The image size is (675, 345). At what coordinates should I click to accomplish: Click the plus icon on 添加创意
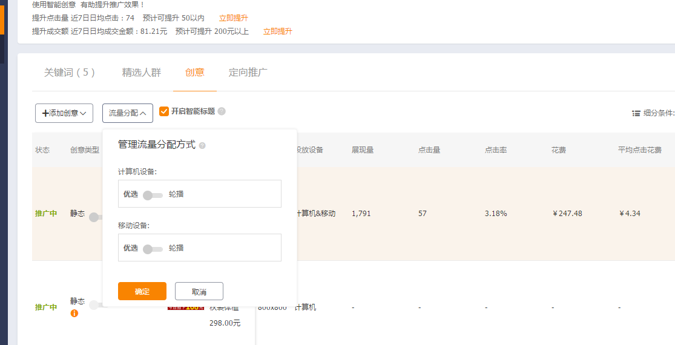(x=45, y=113)
